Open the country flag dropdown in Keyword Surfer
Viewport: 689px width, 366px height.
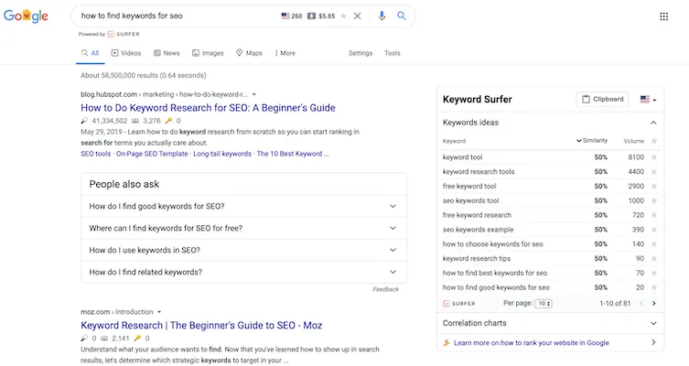648,100
